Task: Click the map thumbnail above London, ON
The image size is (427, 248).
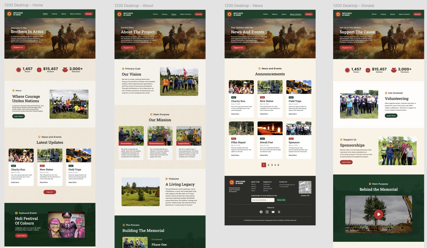Action: tap(305, 187)
